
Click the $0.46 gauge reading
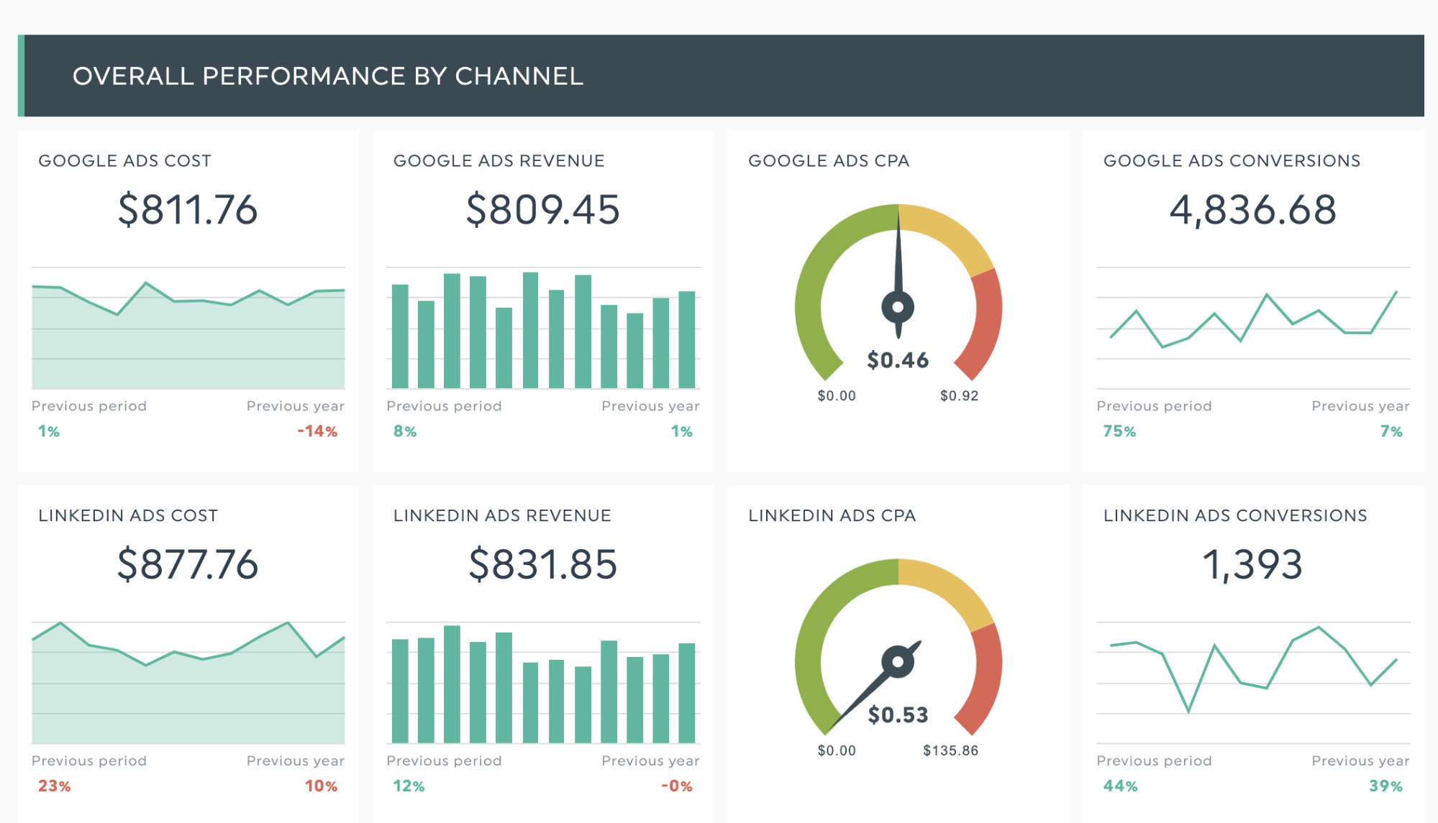[898, 359]
